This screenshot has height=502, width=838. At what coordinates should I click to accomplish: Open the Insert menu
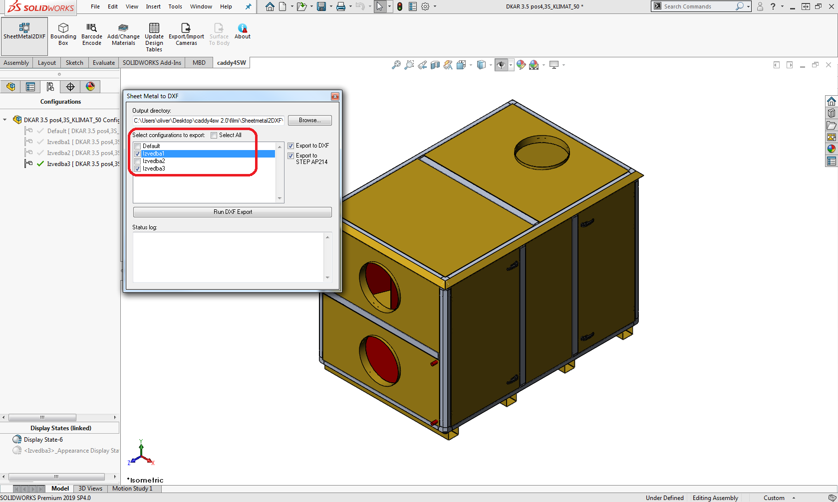tap(153, 6)
